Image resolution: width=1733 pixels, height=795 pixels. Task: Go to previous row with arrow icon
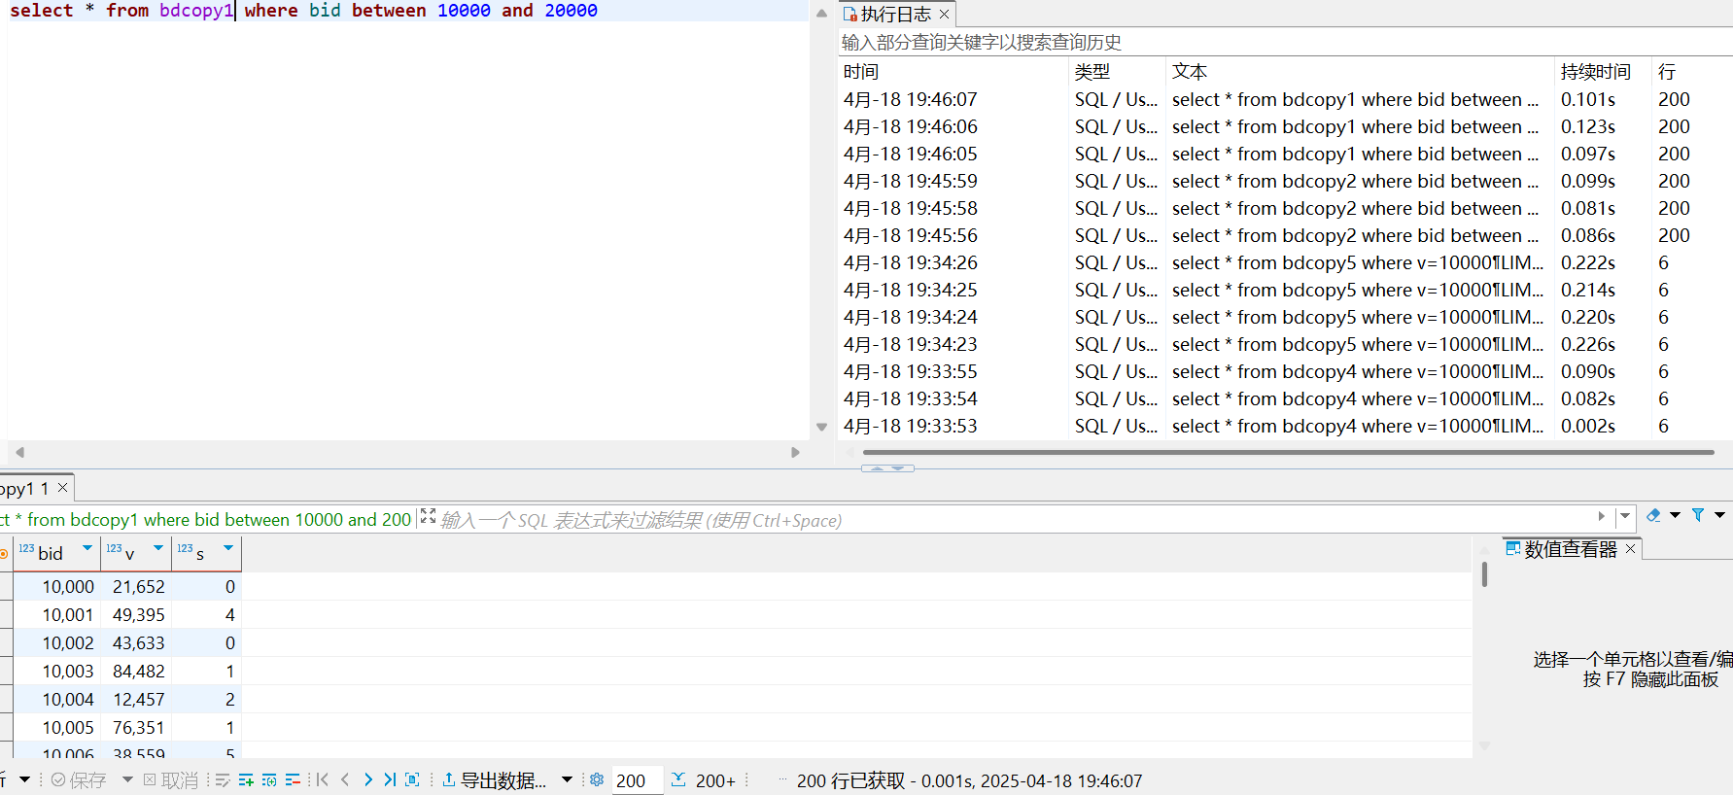pos(345,779)
